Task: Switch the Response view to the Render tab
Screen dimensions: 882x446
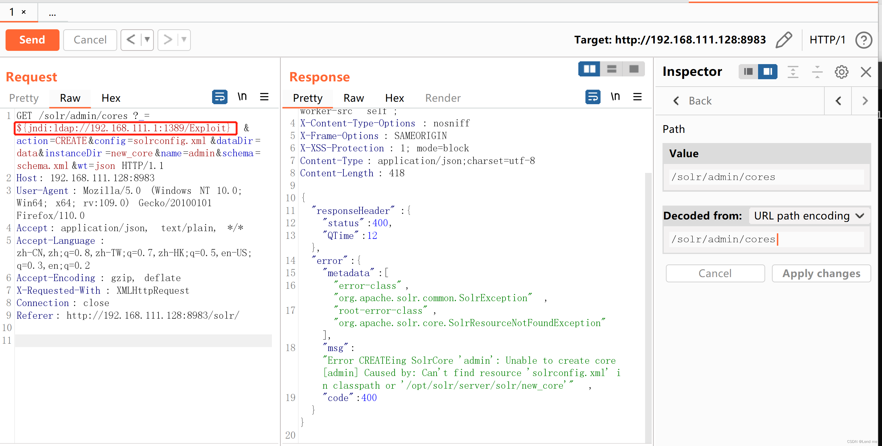Action: [x=443, y=98]
